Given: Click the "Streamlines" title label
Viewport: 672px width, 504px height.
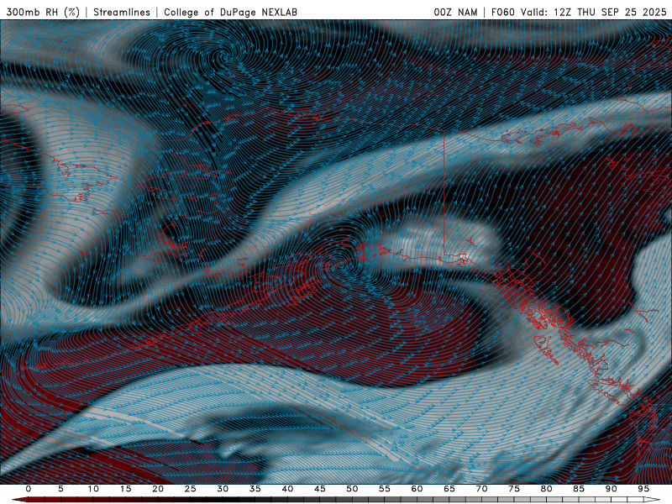Looking at the screenshot, I should coord(122,12).
